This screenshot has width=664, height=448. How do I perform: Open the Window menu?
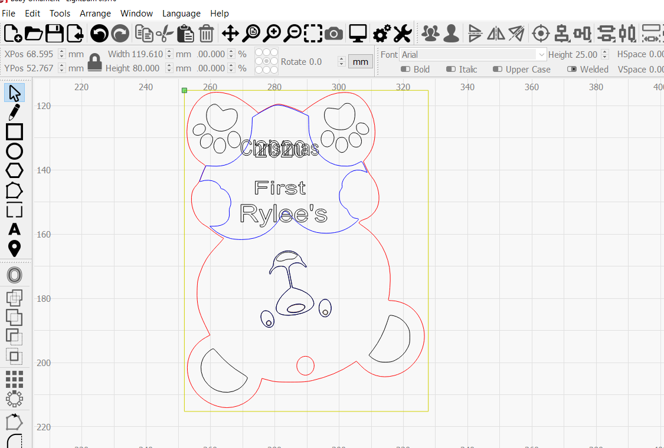[136, 14]
